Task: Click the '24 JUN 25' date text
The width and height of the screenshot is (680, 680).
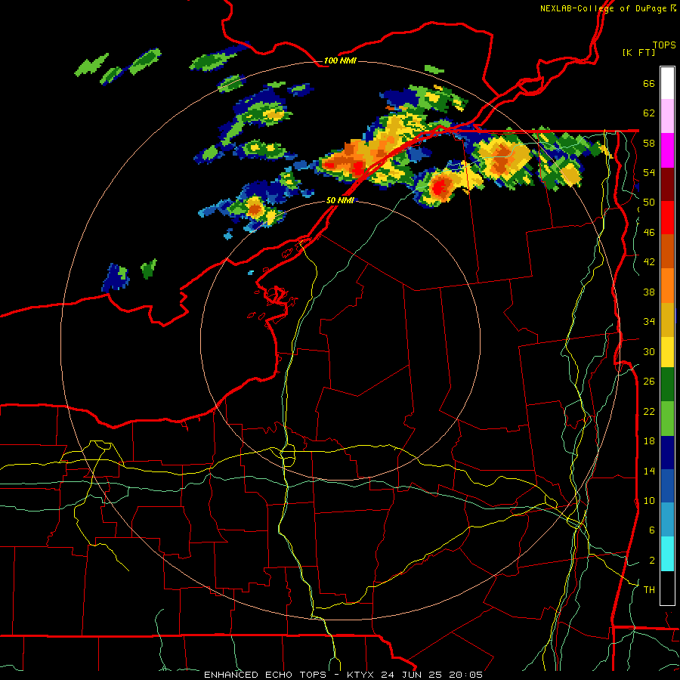Action: (x=411, y=675)
